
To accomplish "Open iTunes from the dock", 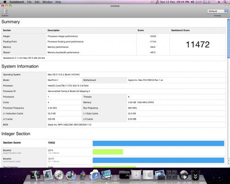I will click(71, 175).
